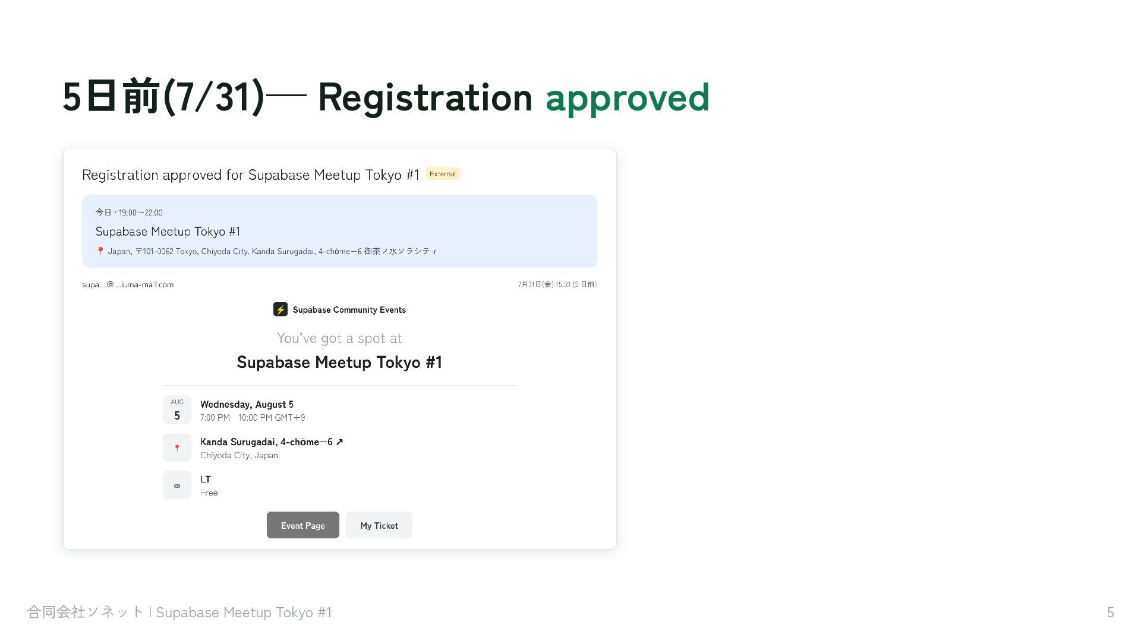Click the red pin icon in the event card
The width and height of the screenshot is (1141, 641).
point(100,251)
